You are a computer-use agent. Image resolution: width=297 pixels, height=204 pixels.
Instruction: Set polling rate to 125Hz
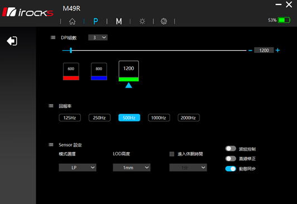(x=70, y=118)
